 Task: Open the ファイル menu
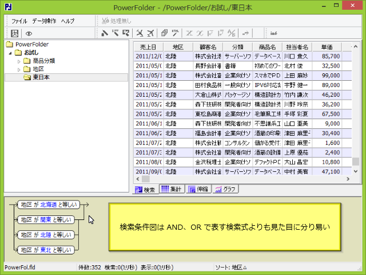tap(19, 21)
